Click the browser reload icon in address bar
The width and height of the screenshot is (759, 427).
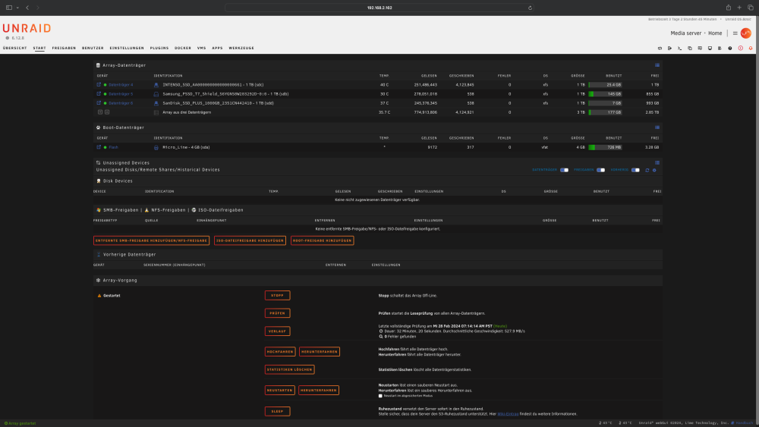(x=530, y=8)
